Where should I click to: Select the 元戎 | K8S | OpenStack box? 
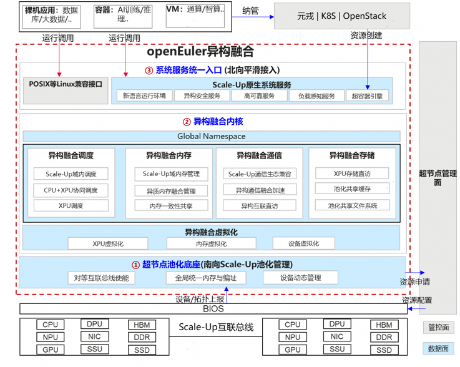tap(342, 15)
